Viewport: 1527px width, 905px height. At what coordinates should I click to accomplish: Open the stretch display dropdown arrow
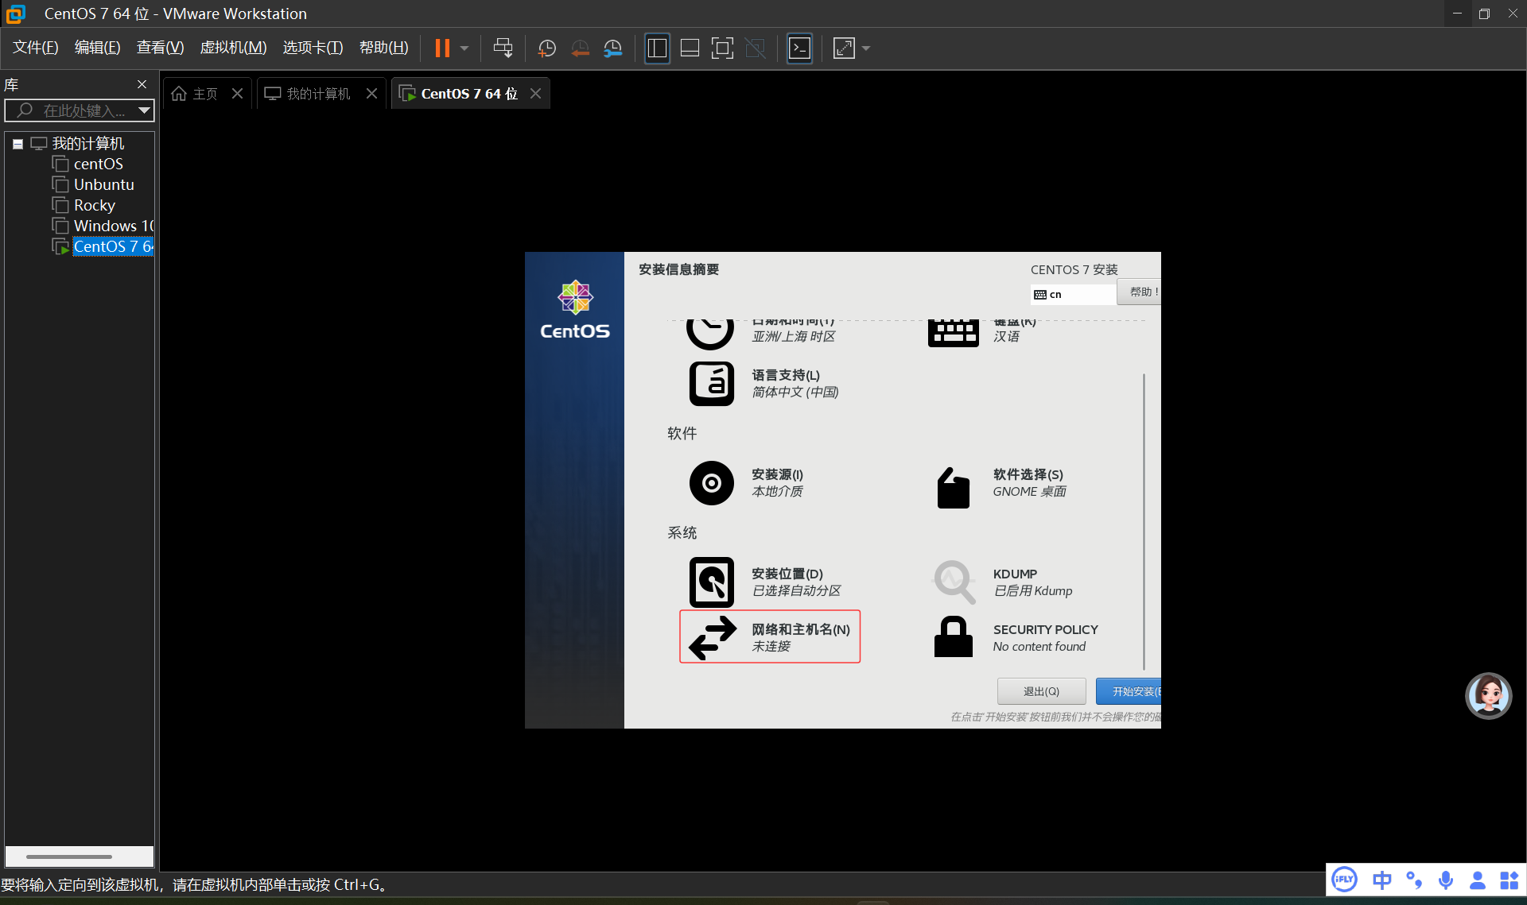866,48
